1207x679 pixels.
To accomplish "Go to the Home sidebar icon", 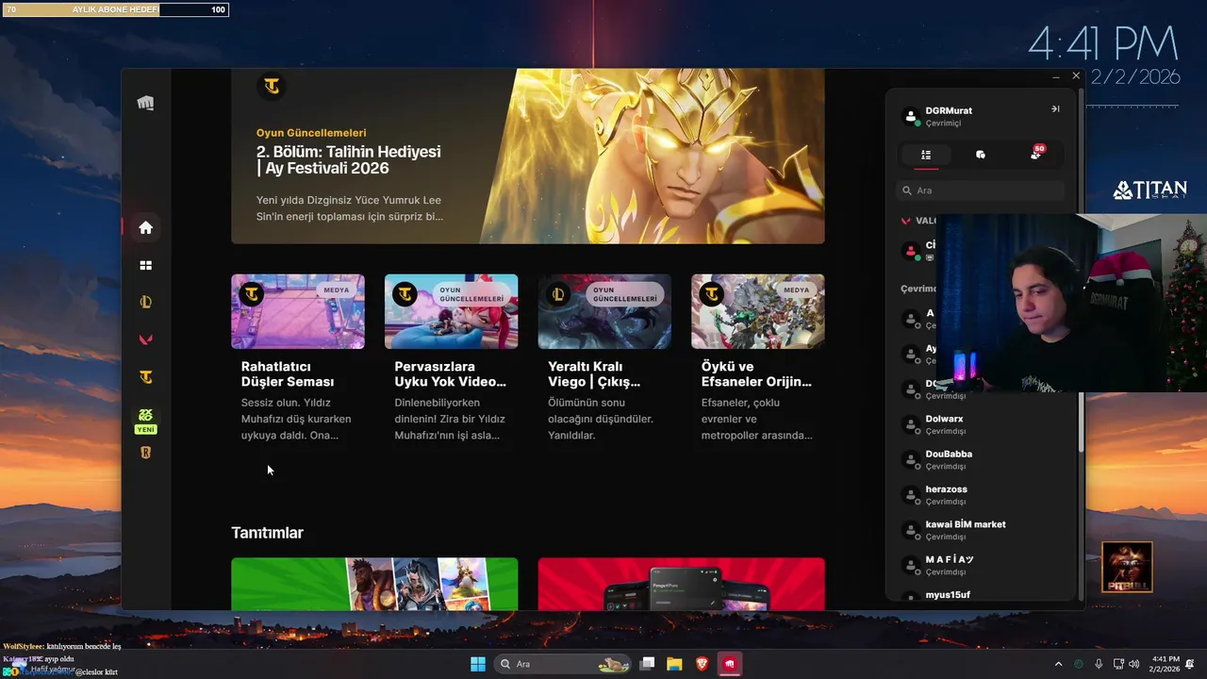I will click(145, 227).
